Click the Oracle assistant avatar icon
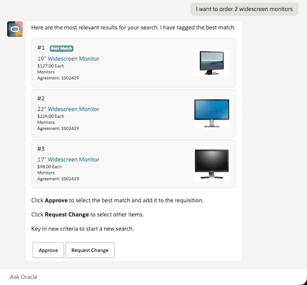 (x=15, y=29)
